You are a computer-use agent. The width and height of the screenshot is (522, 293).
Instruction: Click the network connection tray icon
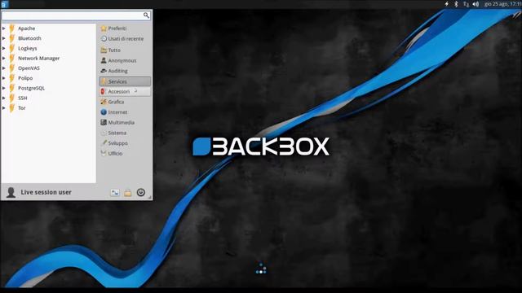(x=466, y=4)
